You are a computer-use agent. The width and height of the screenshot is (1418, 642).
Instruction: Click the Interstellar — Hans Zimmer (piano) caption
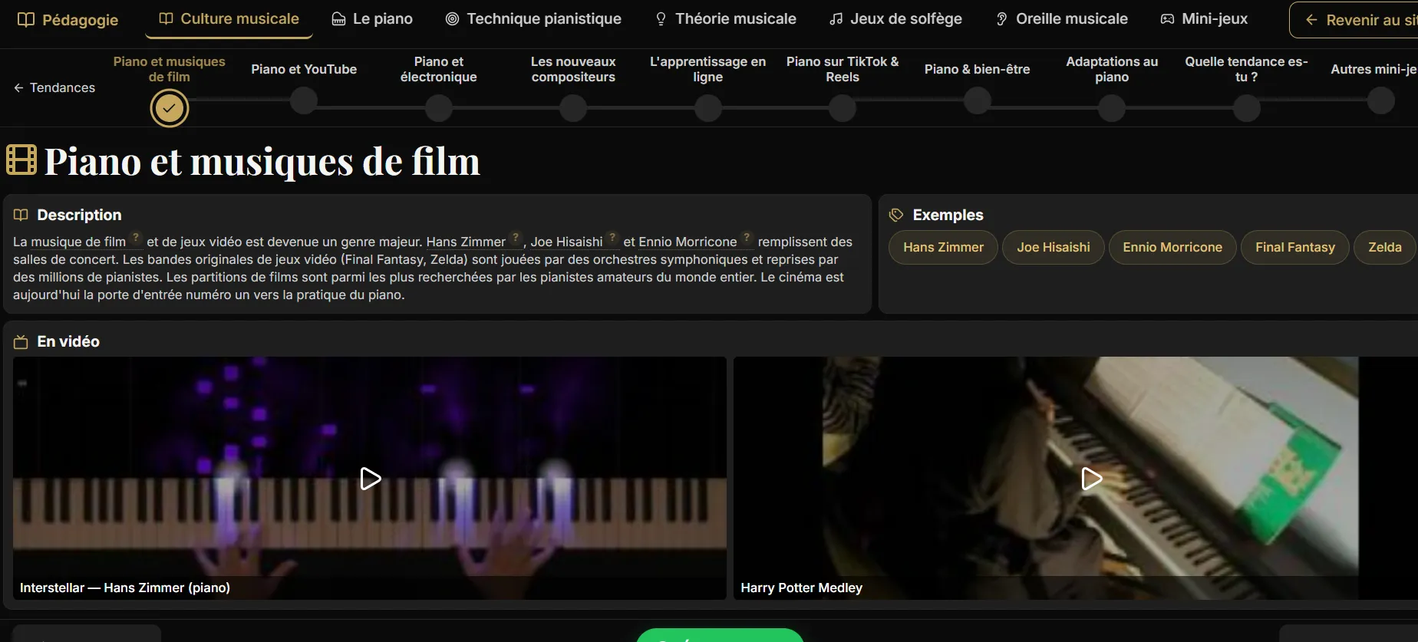125,588
